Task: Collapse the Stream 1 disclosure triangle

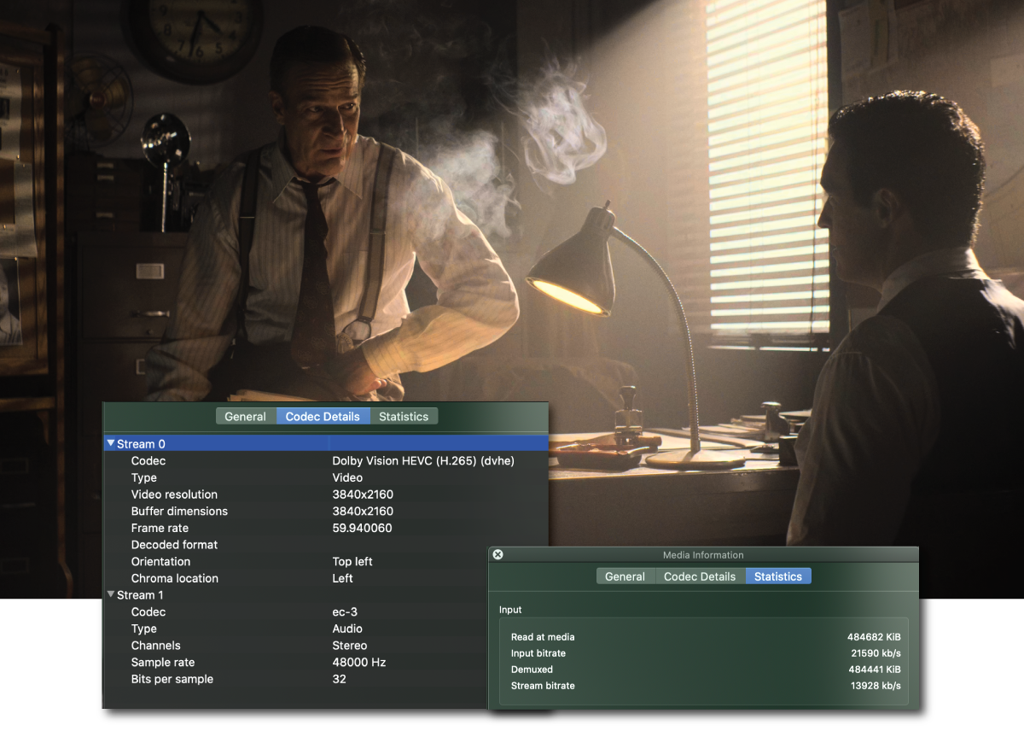Action: 111,594
